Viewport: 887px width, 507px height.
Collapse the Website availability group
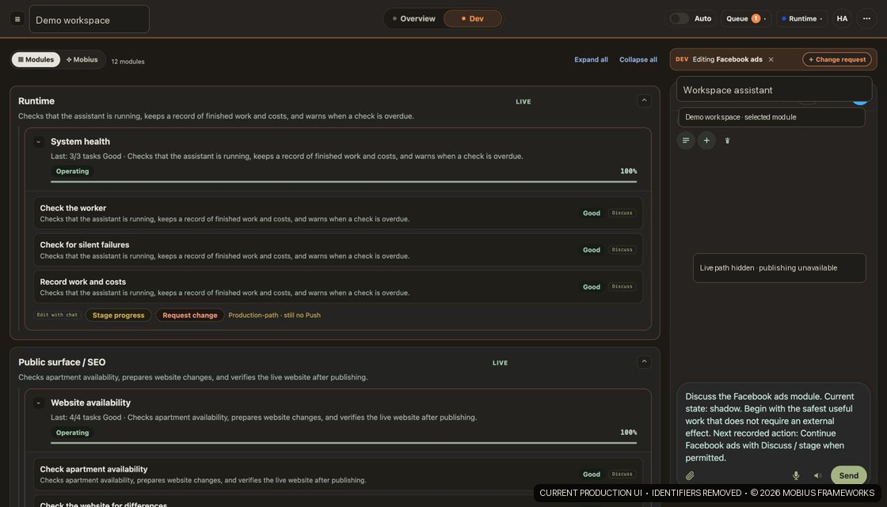[39, 403]
